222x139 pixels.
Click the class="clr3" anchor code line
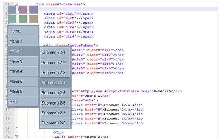coord(98,59)
